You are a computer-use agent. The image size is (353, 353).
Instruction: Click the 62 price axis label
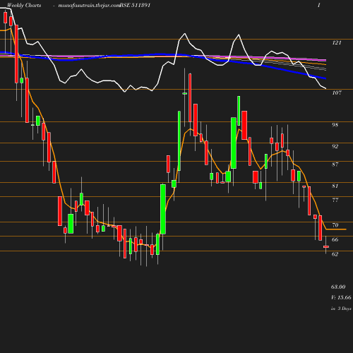335,254
